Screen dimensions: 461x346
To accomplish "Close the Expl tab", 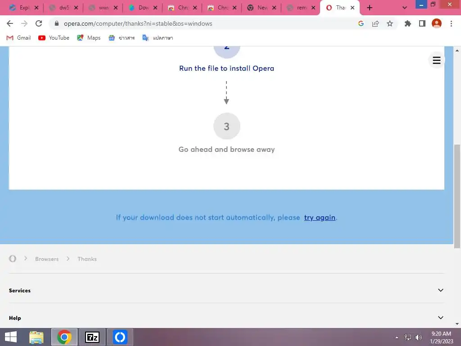I will click(36, 8).
